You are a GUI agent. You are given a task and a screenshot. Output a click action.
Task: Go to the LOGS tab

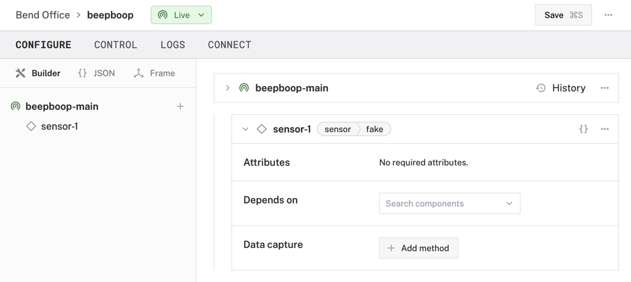pos(173,45)
